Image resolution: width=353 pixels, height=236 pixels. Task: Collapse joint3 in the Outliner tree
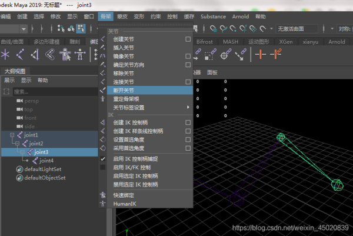coord(22,152)
